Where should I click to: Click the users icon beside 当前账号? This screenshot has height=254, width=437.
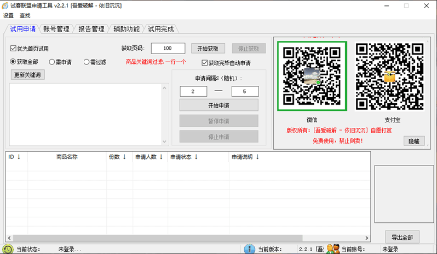[x=333, y=249]
